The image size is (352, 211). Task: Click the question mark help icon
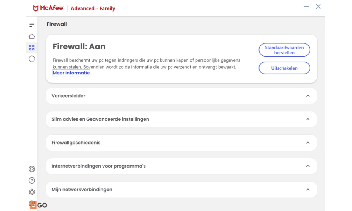click(x=32, y=181)
